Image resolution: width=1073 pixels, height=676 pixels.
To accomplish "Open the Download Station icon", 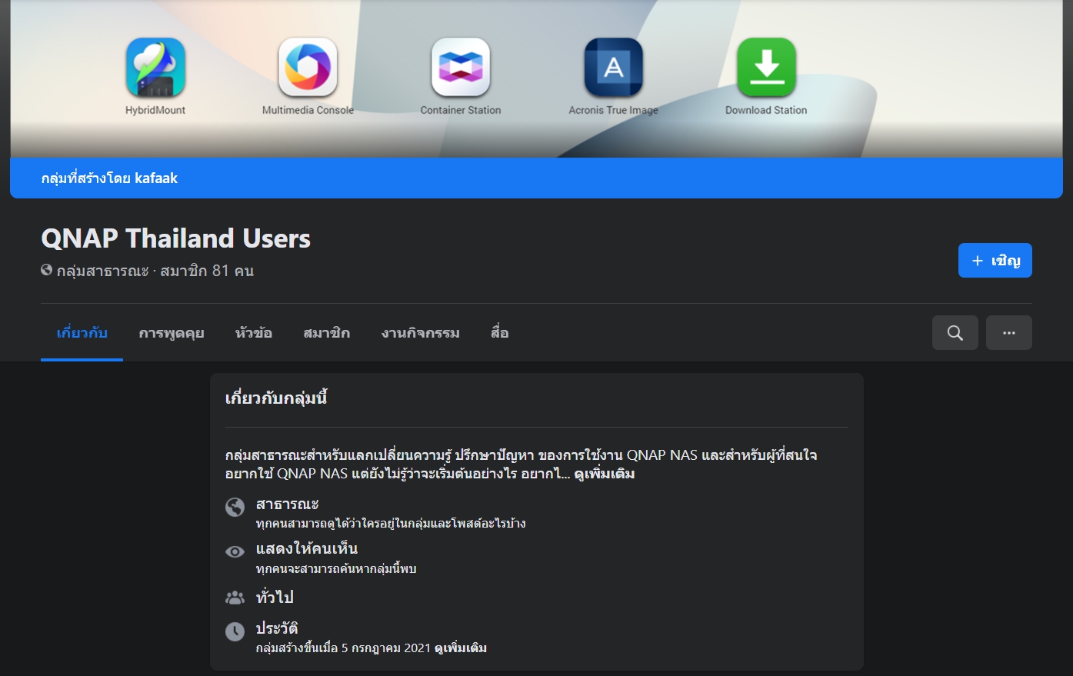I will pyautogui.click(x=766, y=68).
